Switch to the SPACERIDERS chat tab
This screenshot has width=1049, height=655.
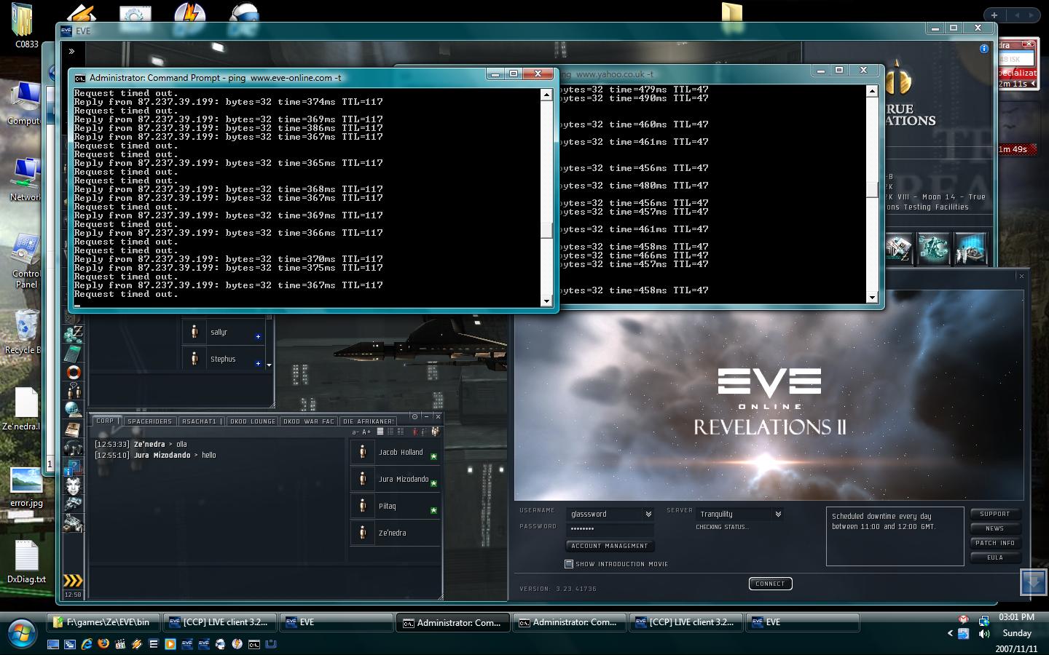(149, 421)
